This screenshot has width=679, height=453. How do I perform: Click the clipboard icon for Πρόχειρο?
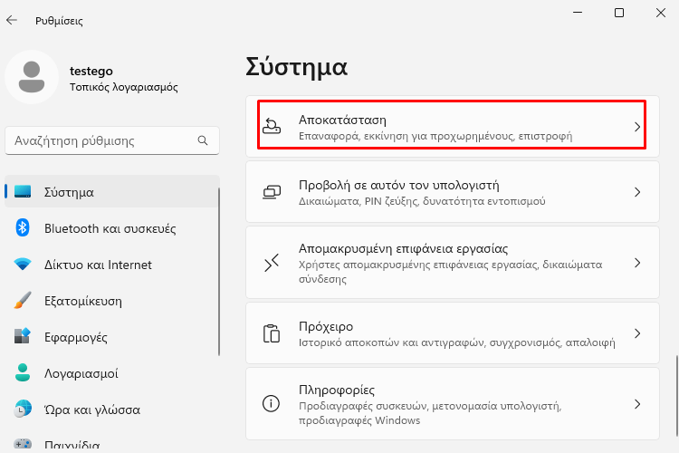(x=272, y=333)
